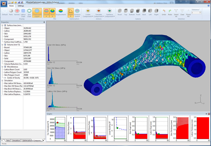Click the Within Enhance application menu button
This screenshot has height=146, width=211.
tap(4, 4)
